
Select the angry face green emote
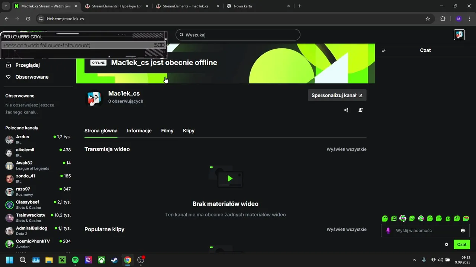[394, 218]
